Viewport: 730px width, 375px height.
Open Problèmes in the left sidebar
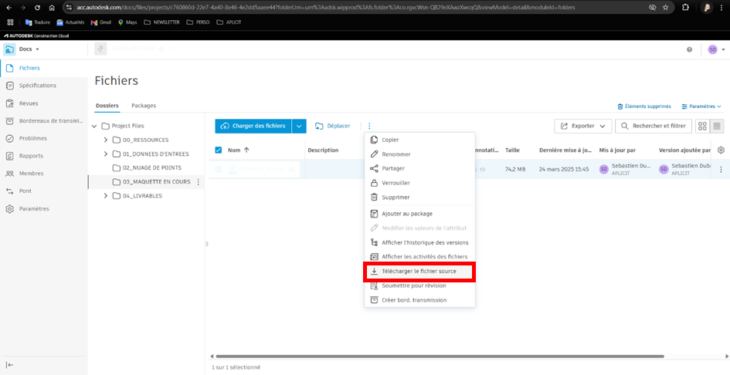pyautogui.click(x=32, y=138)
